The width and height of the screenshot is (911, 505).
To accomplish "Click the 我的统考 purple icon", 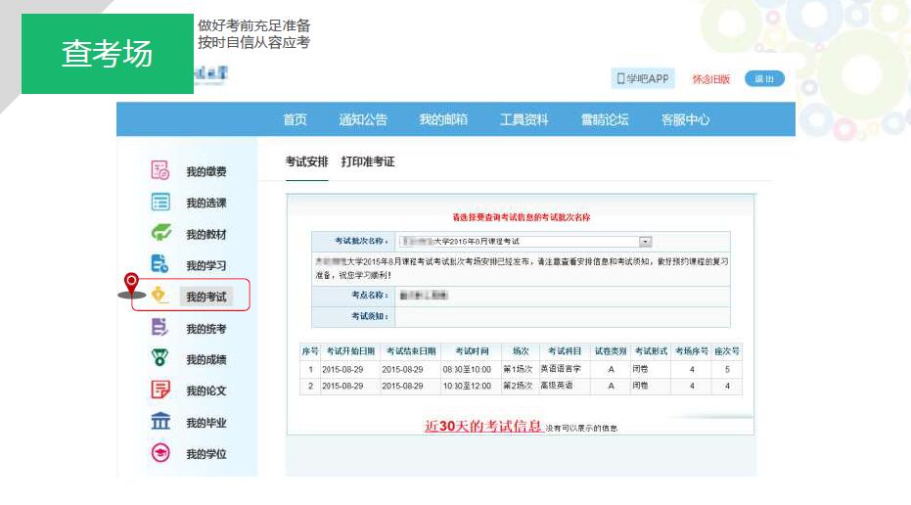I will tap(159, 327).
